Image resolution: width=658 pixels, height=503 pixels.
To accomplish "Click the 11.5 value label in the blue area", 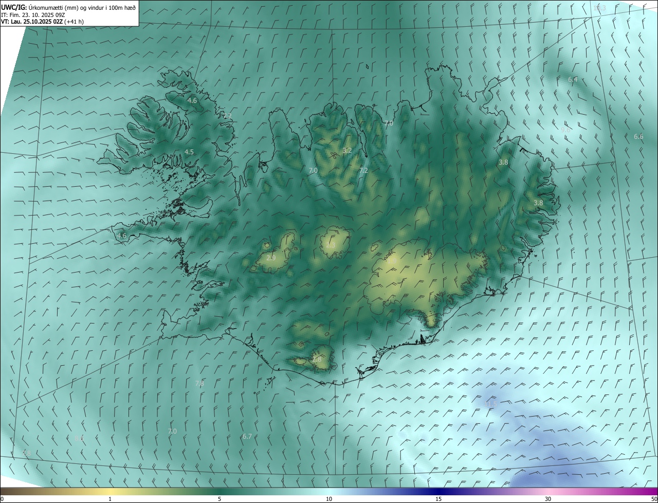I will [490, 404].
